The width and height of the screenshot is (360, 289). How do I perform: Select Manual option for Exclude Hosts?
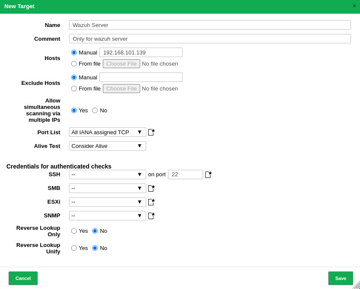click(x=74, y=78)
